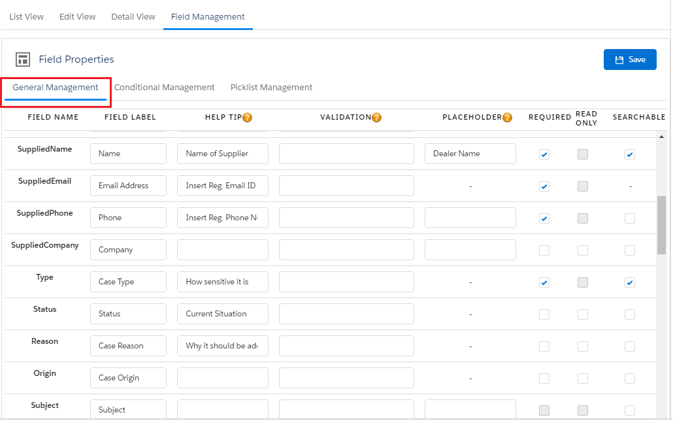The width and height of the screenshot is (673, 421).
Task: Click the Dealer Name placeholder field
Action: (x=470, y=154)
